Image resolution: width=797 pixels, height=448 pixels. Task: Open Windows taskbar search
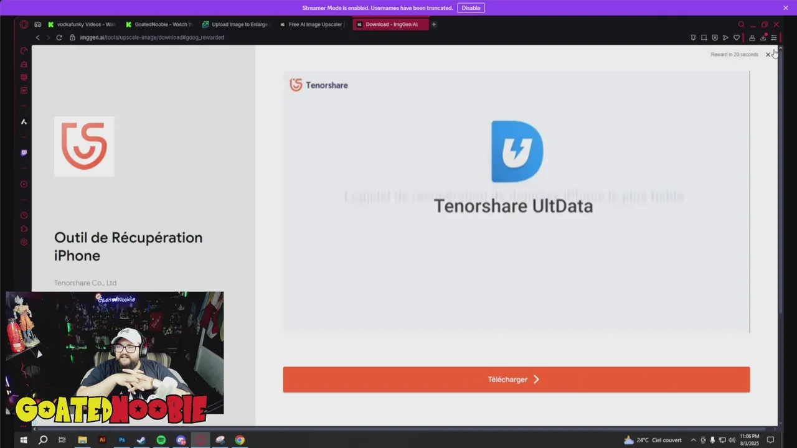tap(43, 440)
